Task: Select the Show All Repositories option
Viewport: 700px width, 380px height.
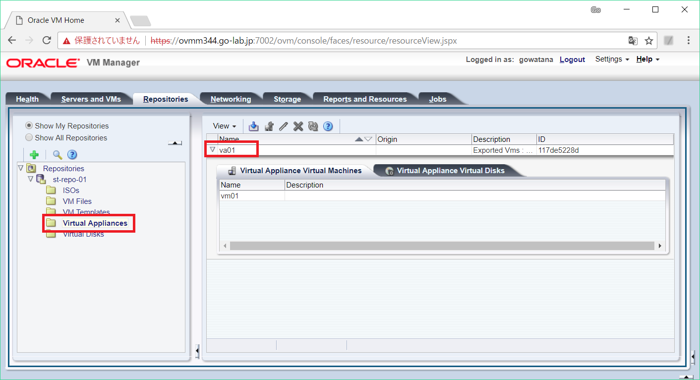Action: pos(29,137)
